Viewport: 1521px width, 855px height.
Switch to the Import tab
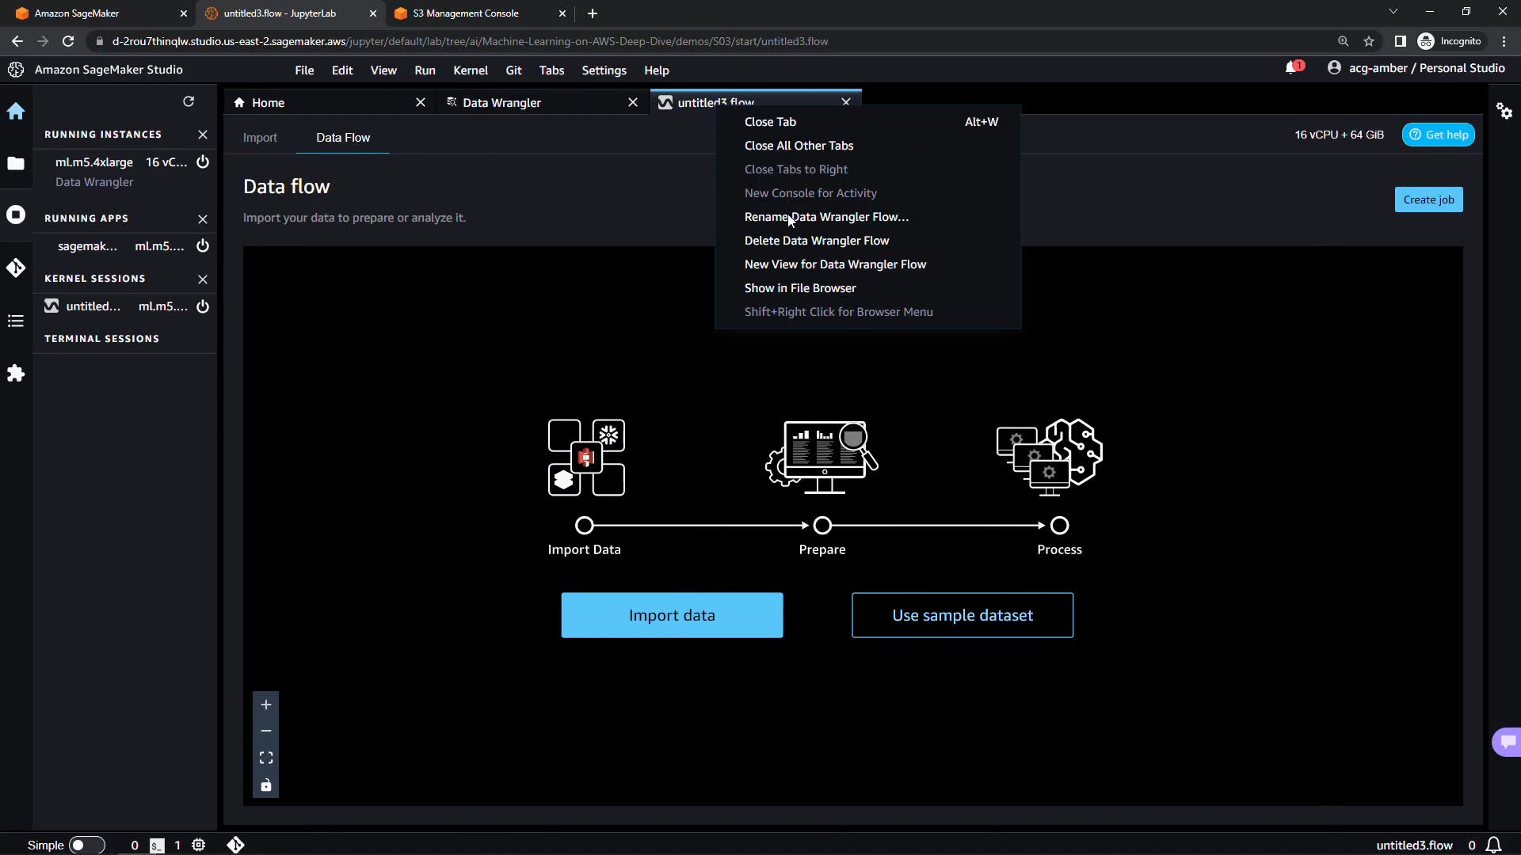click(260, 138)
